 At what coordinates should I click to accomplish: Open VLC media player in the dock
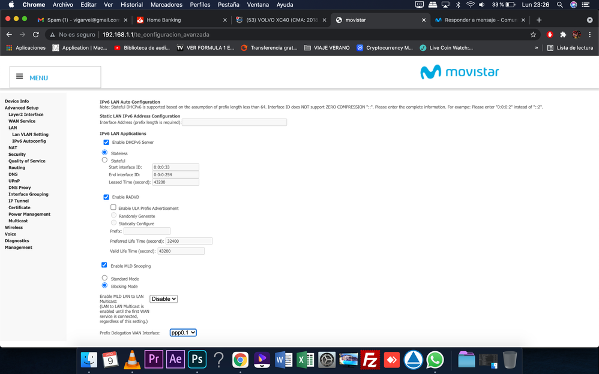point(132,359)
